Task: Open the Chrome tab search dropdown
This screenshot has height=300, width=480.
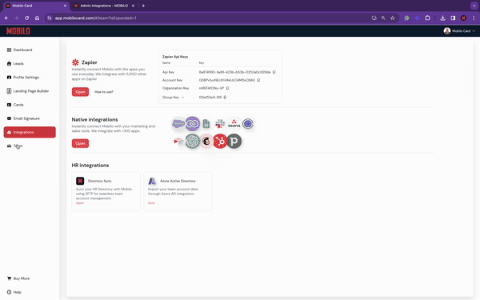Action: (474, 6)
